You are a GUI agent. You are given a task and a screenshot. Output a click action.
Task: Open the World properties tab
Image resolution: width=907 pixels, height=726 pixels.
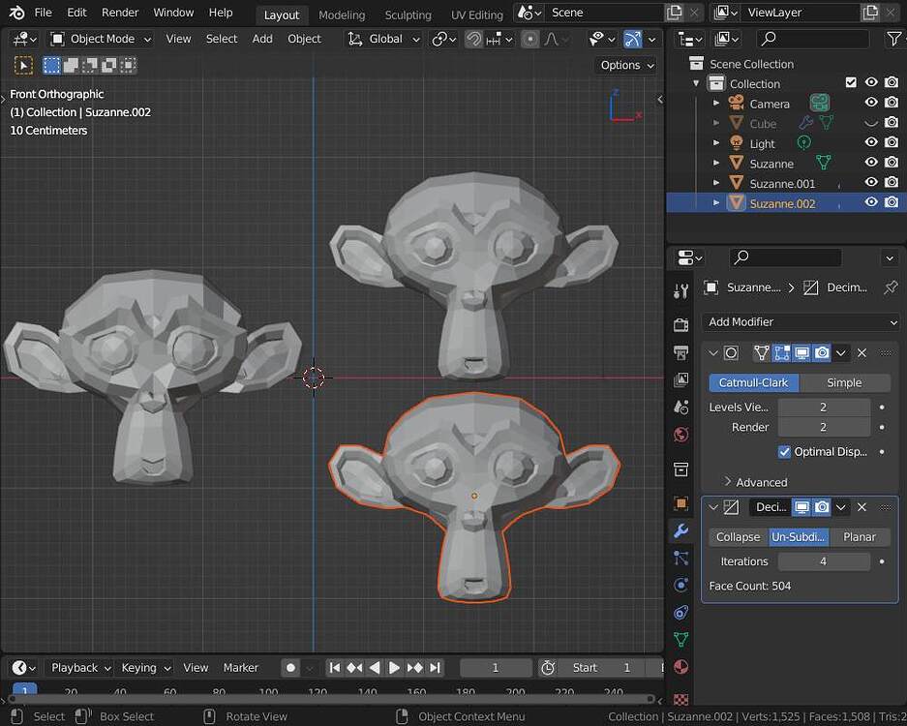pos(680,435)
